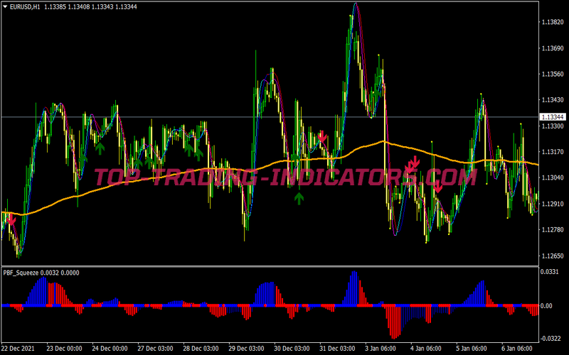Select the red sell arrow near 22 Dec 2021

click(11, 219)
